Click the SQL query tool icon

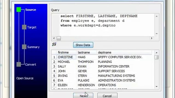coord(54,44)
